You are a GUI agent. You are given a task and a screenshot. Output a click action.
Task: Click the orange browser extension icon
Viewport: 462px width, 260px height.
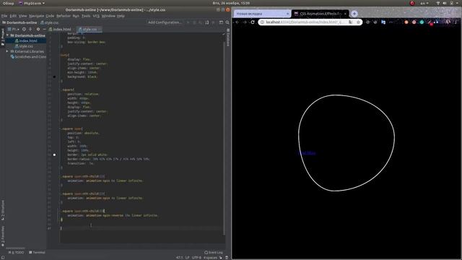(406, 22)
